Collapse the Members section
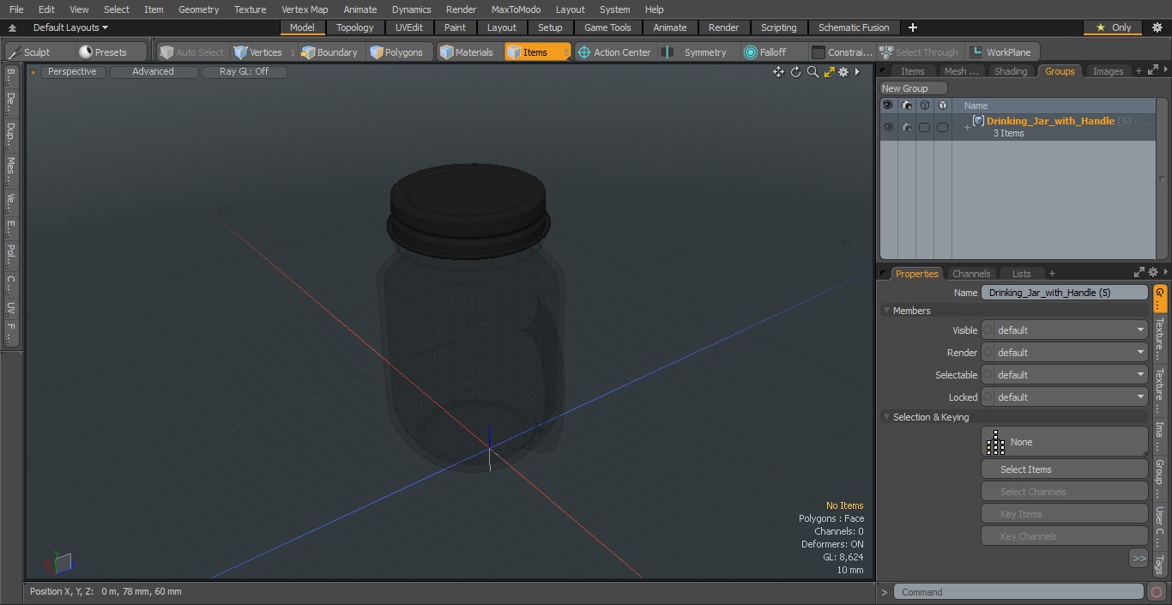1172x605 pixels. tap(886, 311)
